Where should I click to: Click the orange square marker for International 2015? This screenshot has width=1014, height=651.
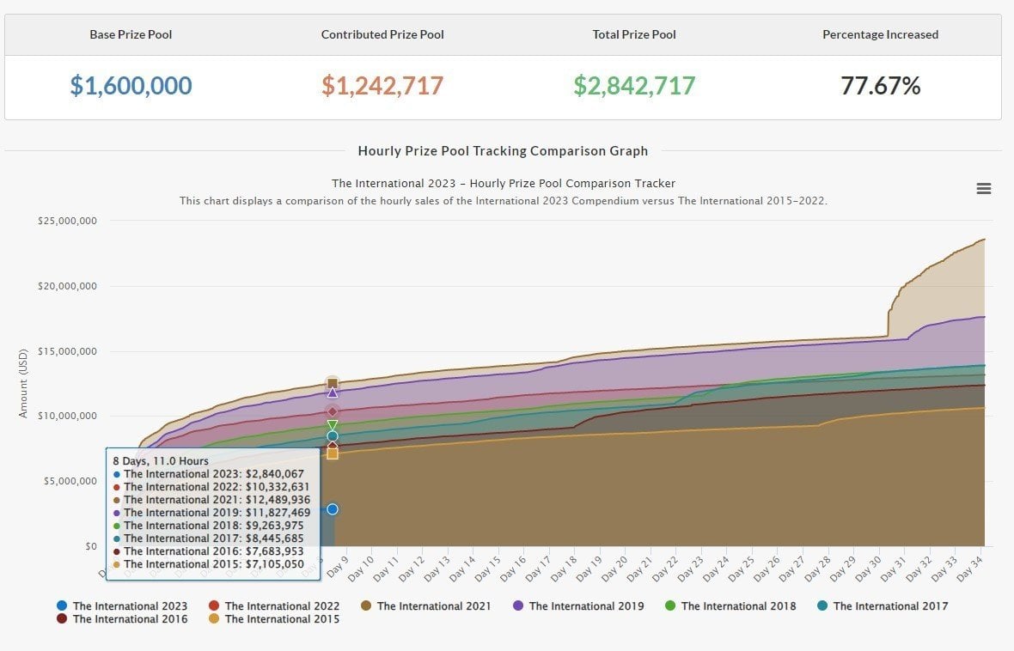333,453
